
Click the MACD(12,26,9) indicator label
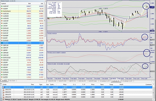click(x=57, y=53)
